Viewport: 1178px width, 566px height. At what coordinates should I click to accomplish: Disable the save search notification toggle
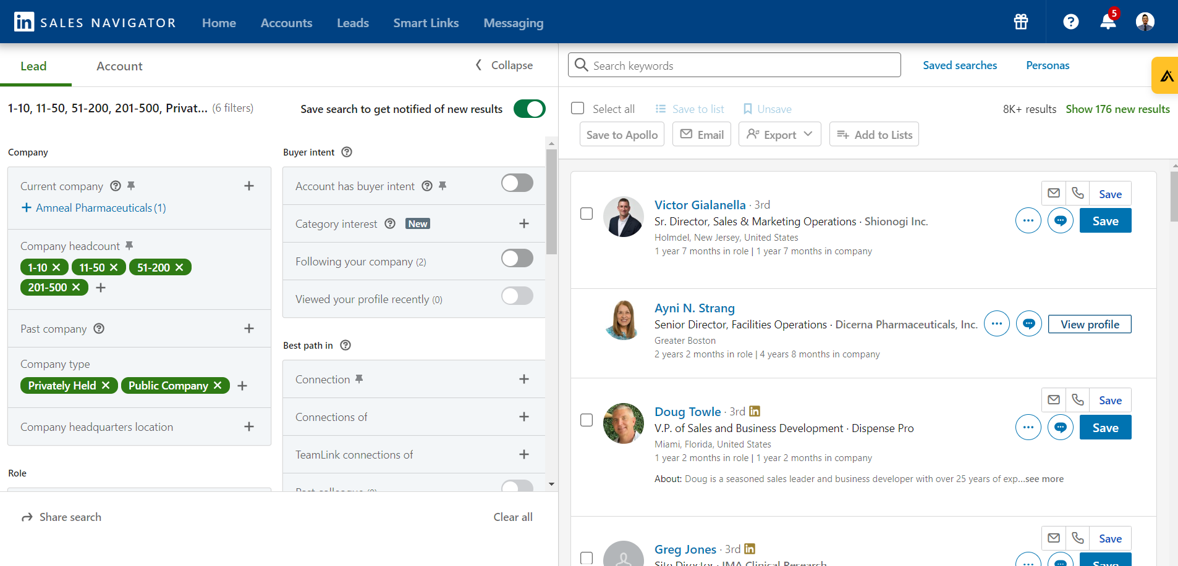click(x=530, y=109)
